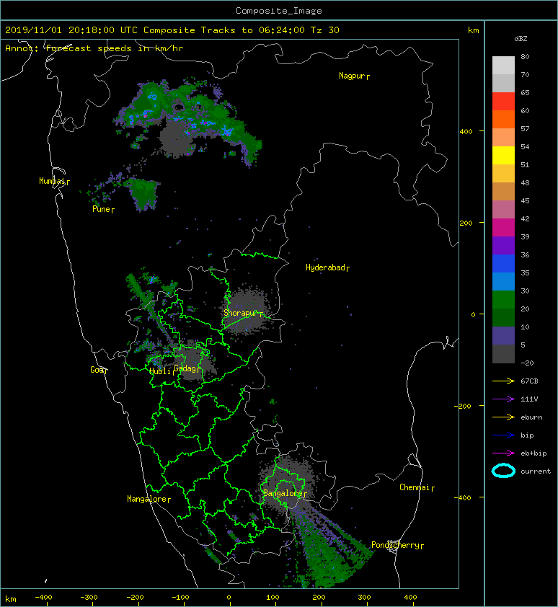Viewport: 558px width, 607px height.
Task: Pick the bottom dark gray dBZ swatch
Action: tap(503, 354)
